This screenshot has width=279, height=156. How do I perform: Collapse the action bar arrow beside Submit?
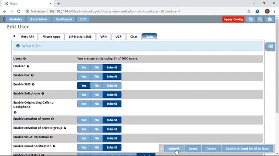[162, 149]
